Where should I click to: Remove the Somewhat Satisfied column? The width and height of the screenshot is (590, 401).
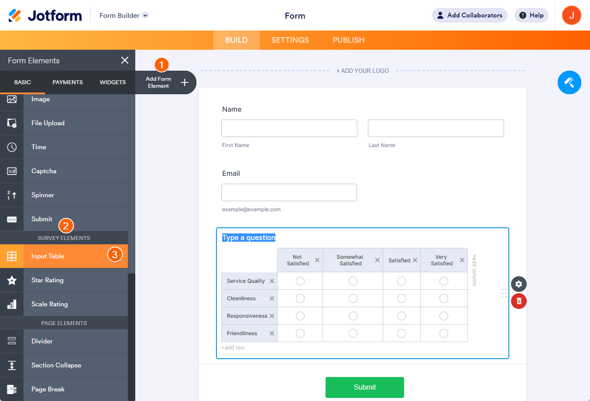[377, 260]
